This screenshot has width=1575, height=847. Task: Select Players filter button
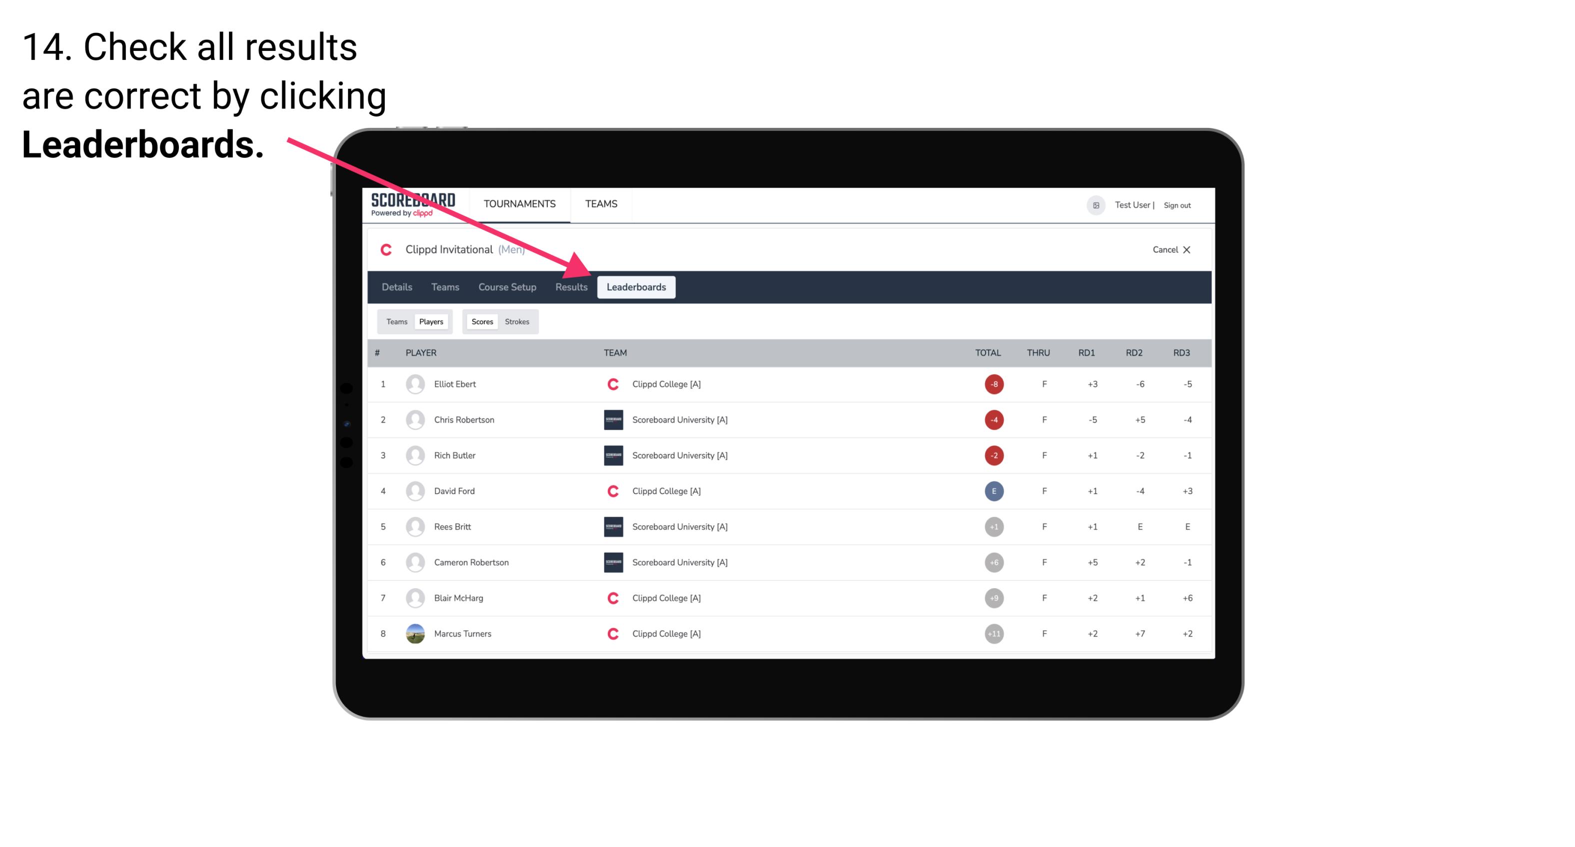point(430,321)
